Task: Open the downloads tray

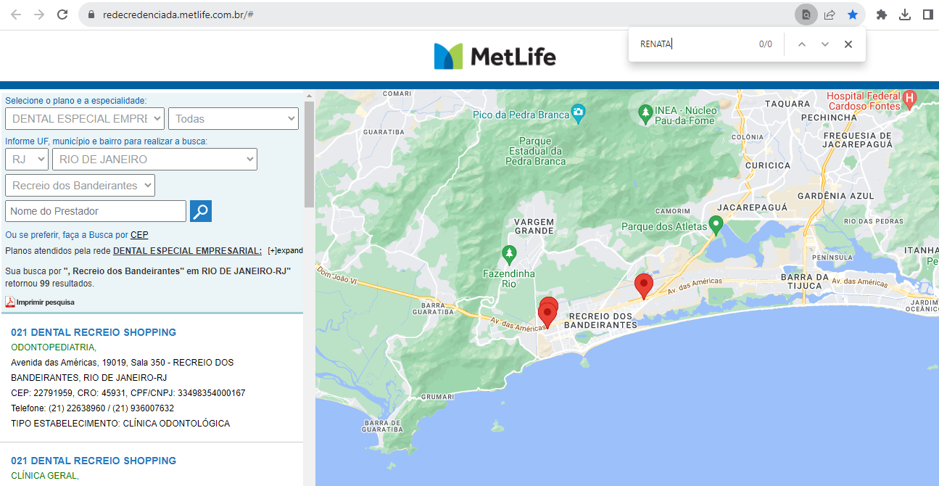Action: click(905, 15)
